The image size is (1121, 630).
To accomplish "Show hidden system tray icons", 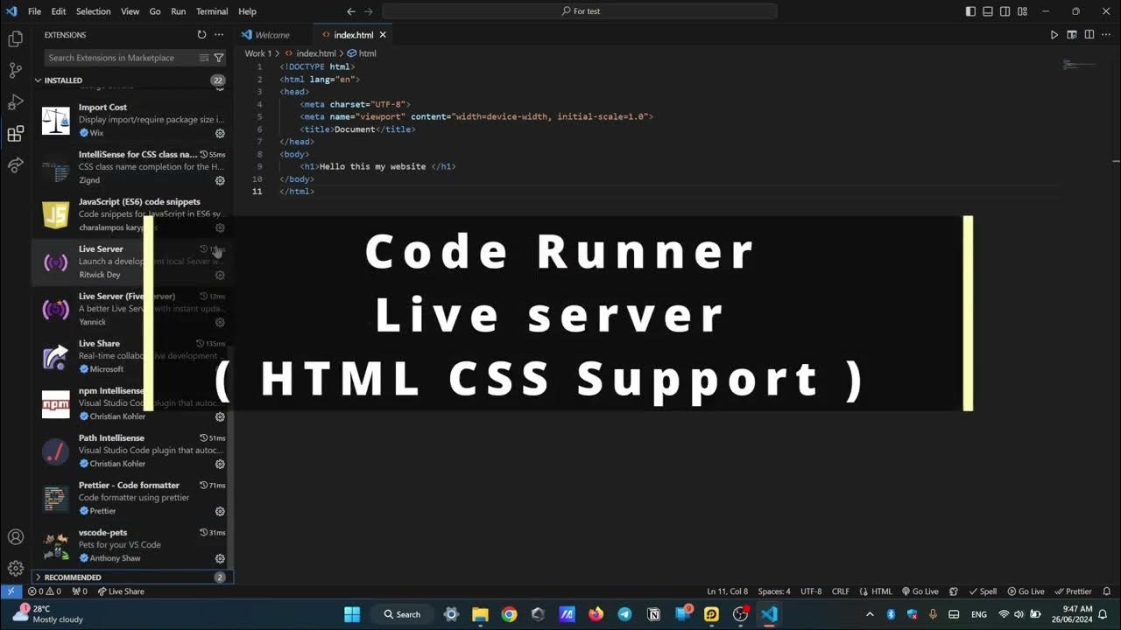I will tap(870, 614).
